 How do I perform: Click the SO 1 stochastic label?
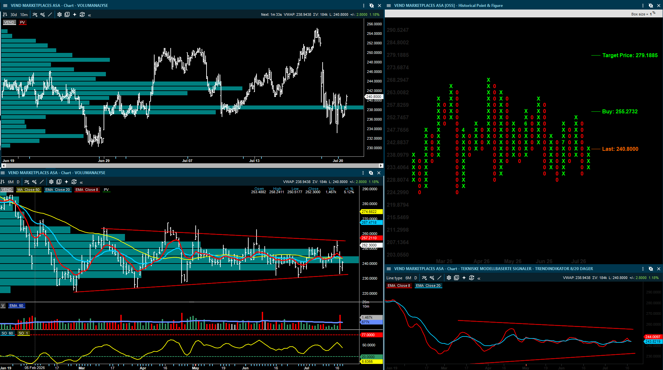pos(23,333)
